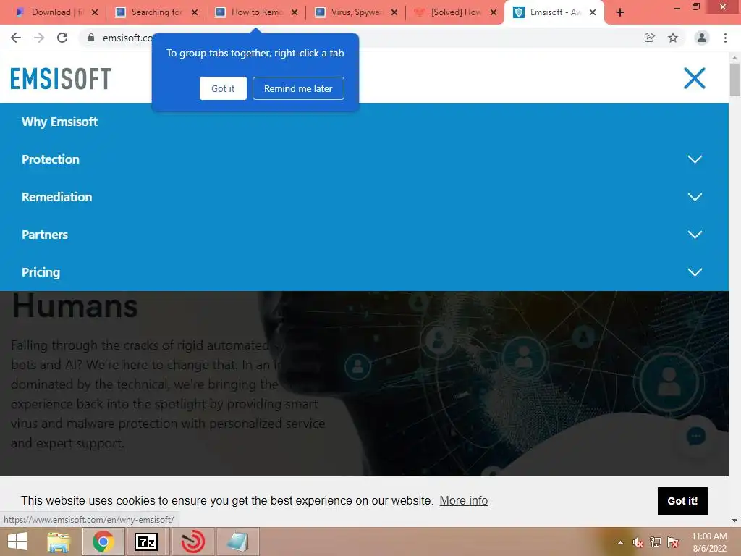Expand the Pricing menu chevron

[x=695, y=272]
